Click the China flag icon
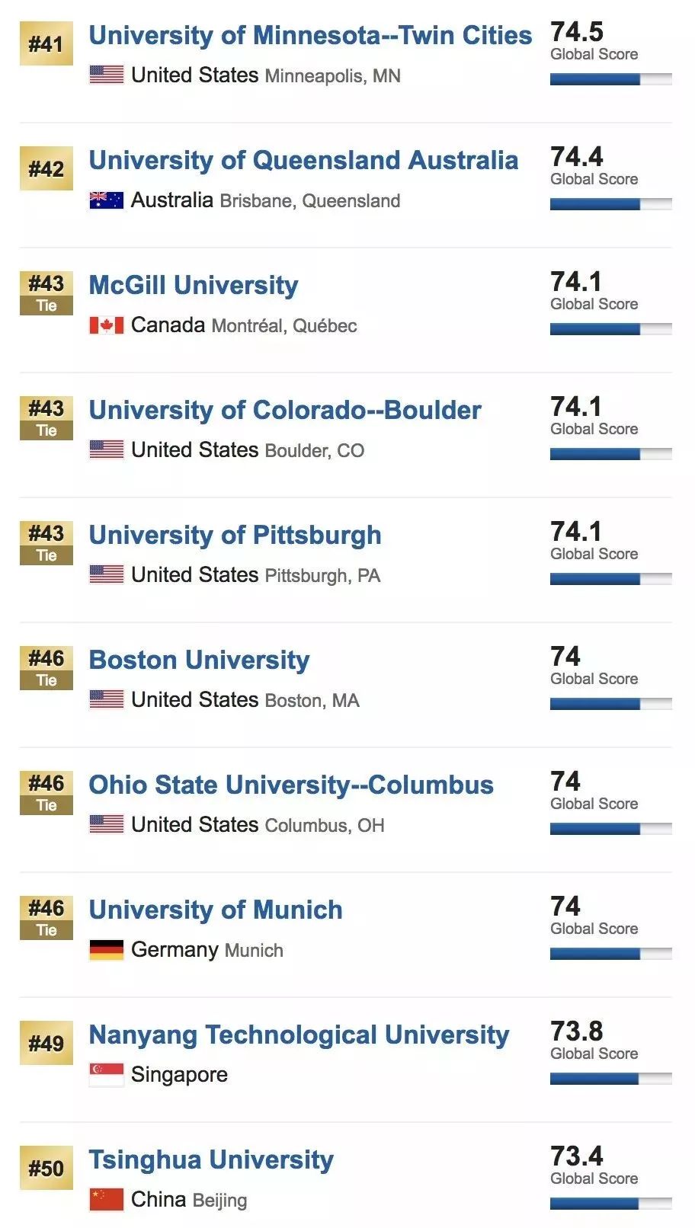 click(107, 1200)
